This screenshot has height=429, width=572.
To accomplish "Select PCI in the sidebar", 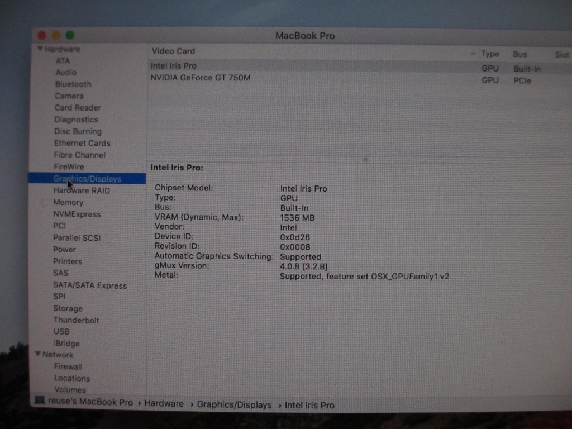I will click(x=59, y=226).
